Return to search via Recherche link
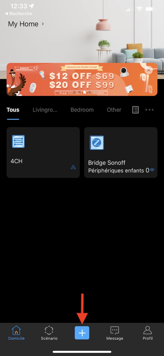The height and width of the screenshot is (356, 164). click(x=18, y=13)
